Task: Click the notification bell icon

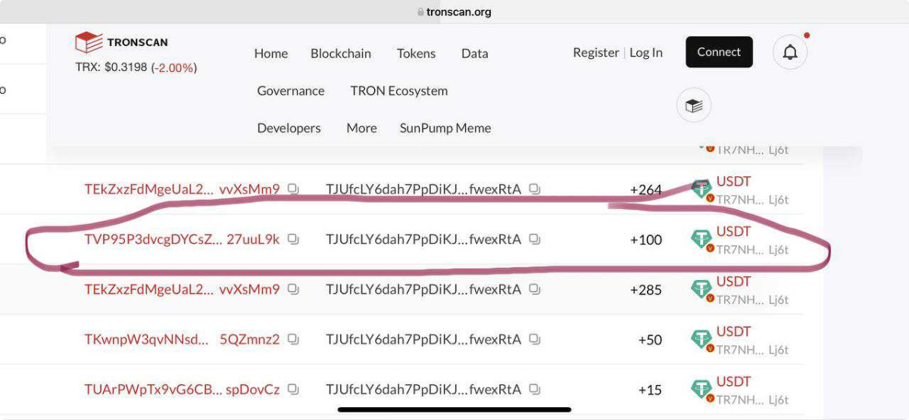Action: [x=790, y=52]
